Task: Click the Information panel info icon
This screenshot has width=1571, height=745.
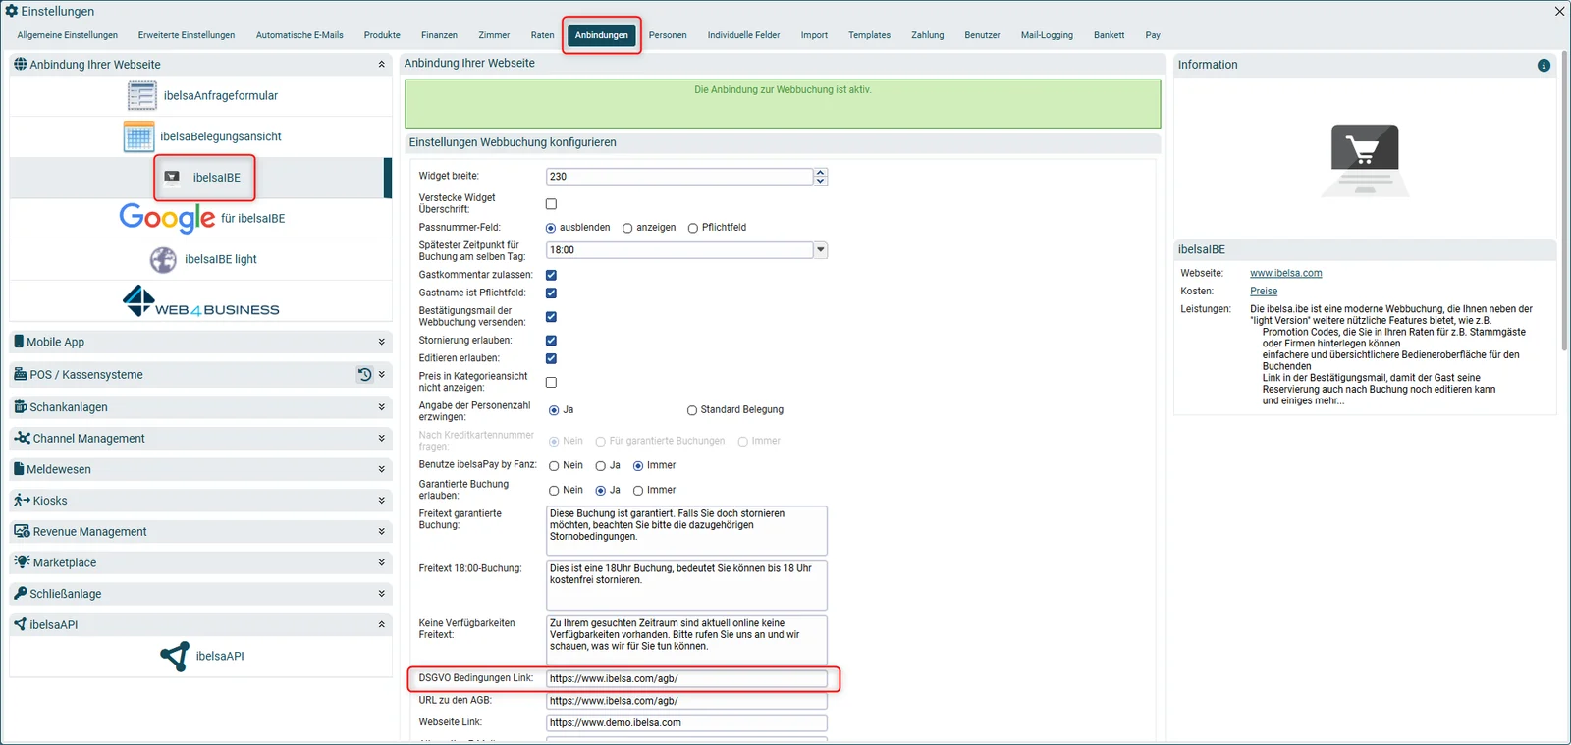Action: tap(1544, 65)
